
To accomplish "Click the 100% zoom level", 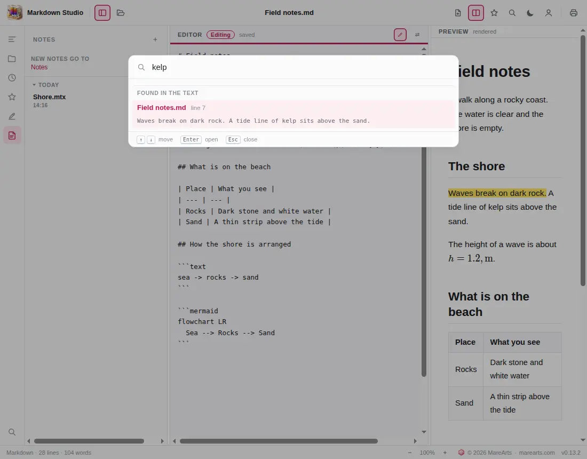I will point(427,453).
